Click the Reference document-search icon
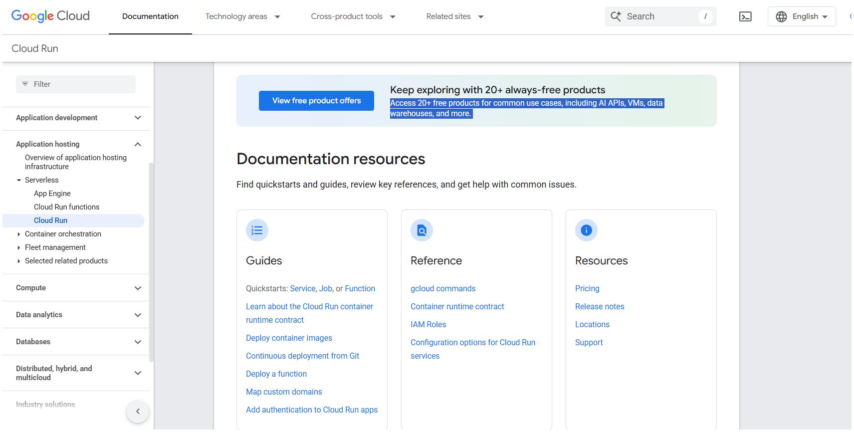854x432 pixels. [422, 230]
